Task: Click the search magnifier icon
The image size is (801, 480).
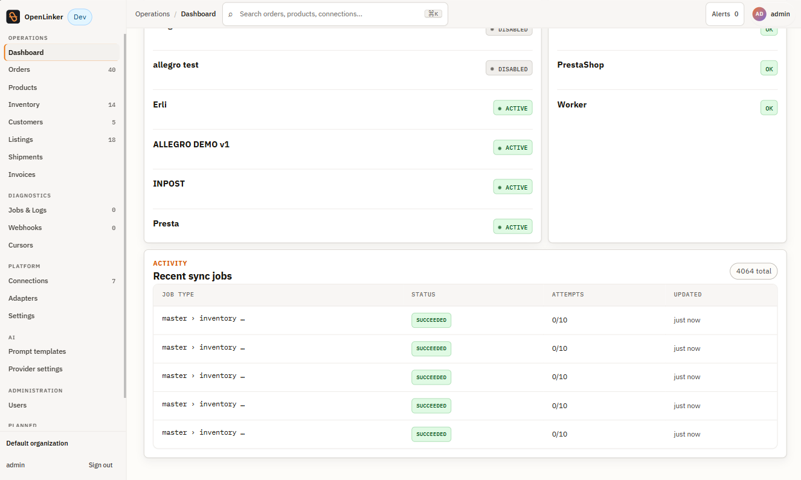Action: (x=230, y=14)
